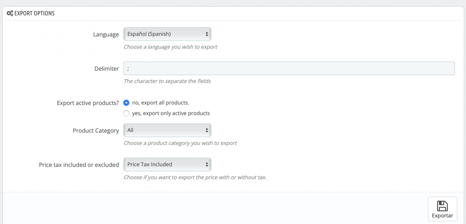Image resolution: width=466 pixels, height=224 pixels.
Task: Click the 'Price tax included or excluded' label
Action: pos(79,165)
